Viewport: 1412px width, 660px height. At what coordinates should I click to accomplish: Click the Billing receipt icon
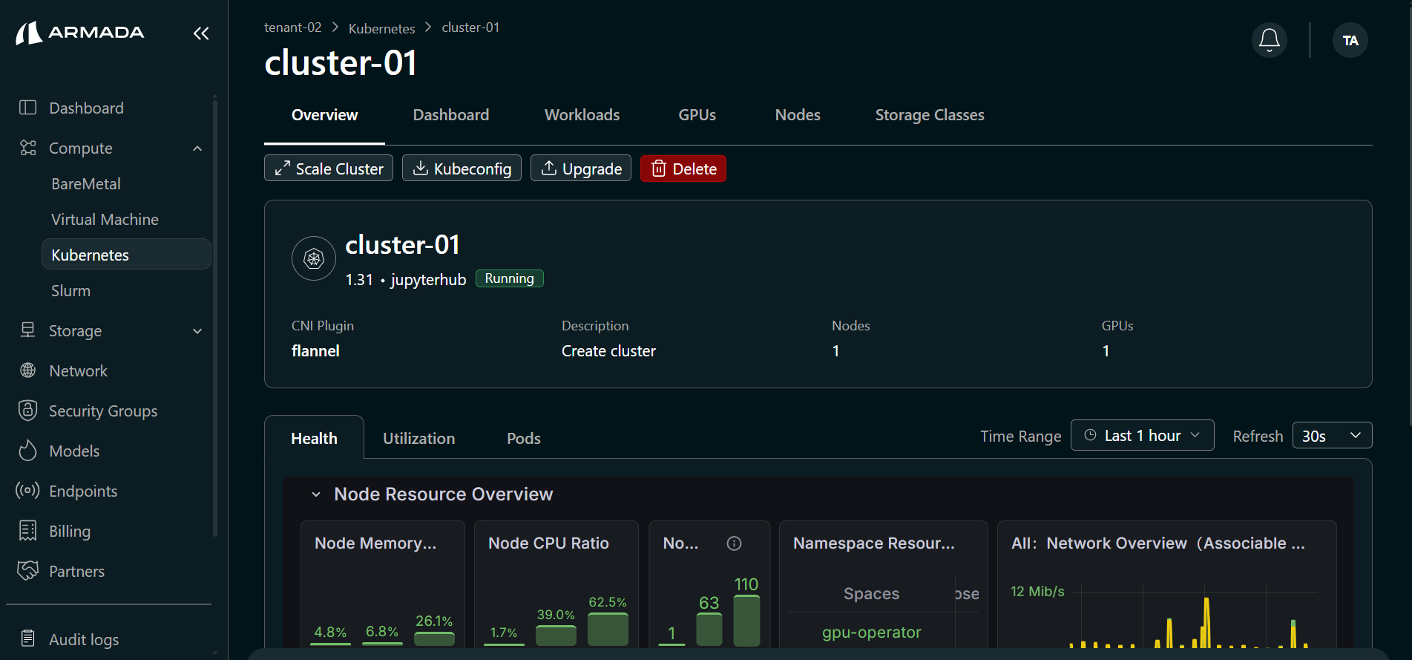pyautogui.click(x=27, y=531)
